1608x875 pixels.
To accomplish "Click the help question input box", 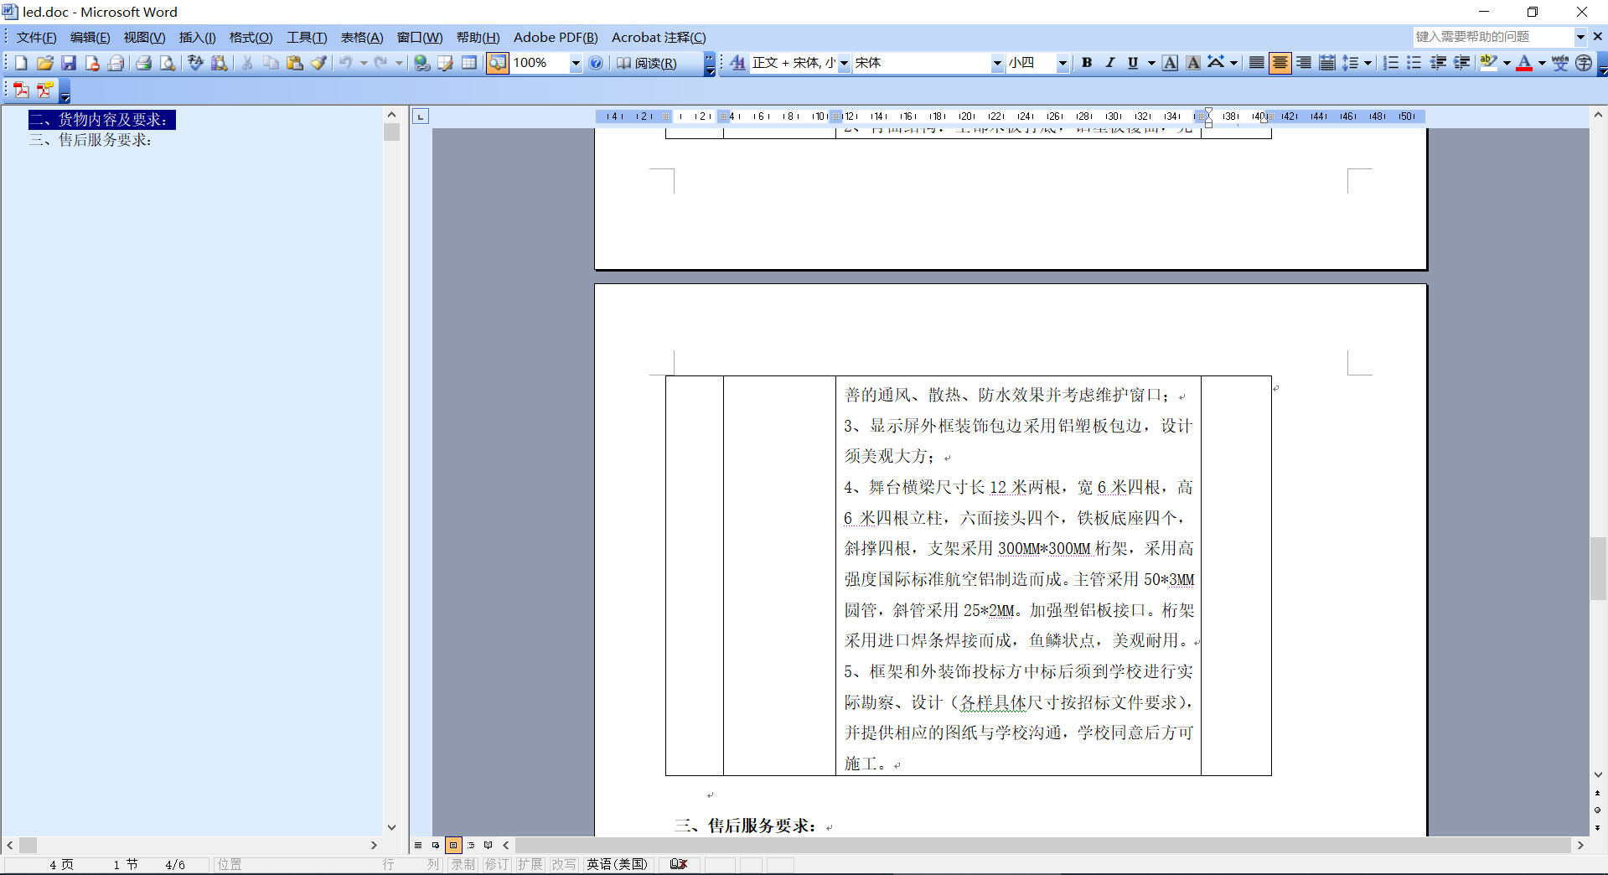I will (x=1492, y=37).
